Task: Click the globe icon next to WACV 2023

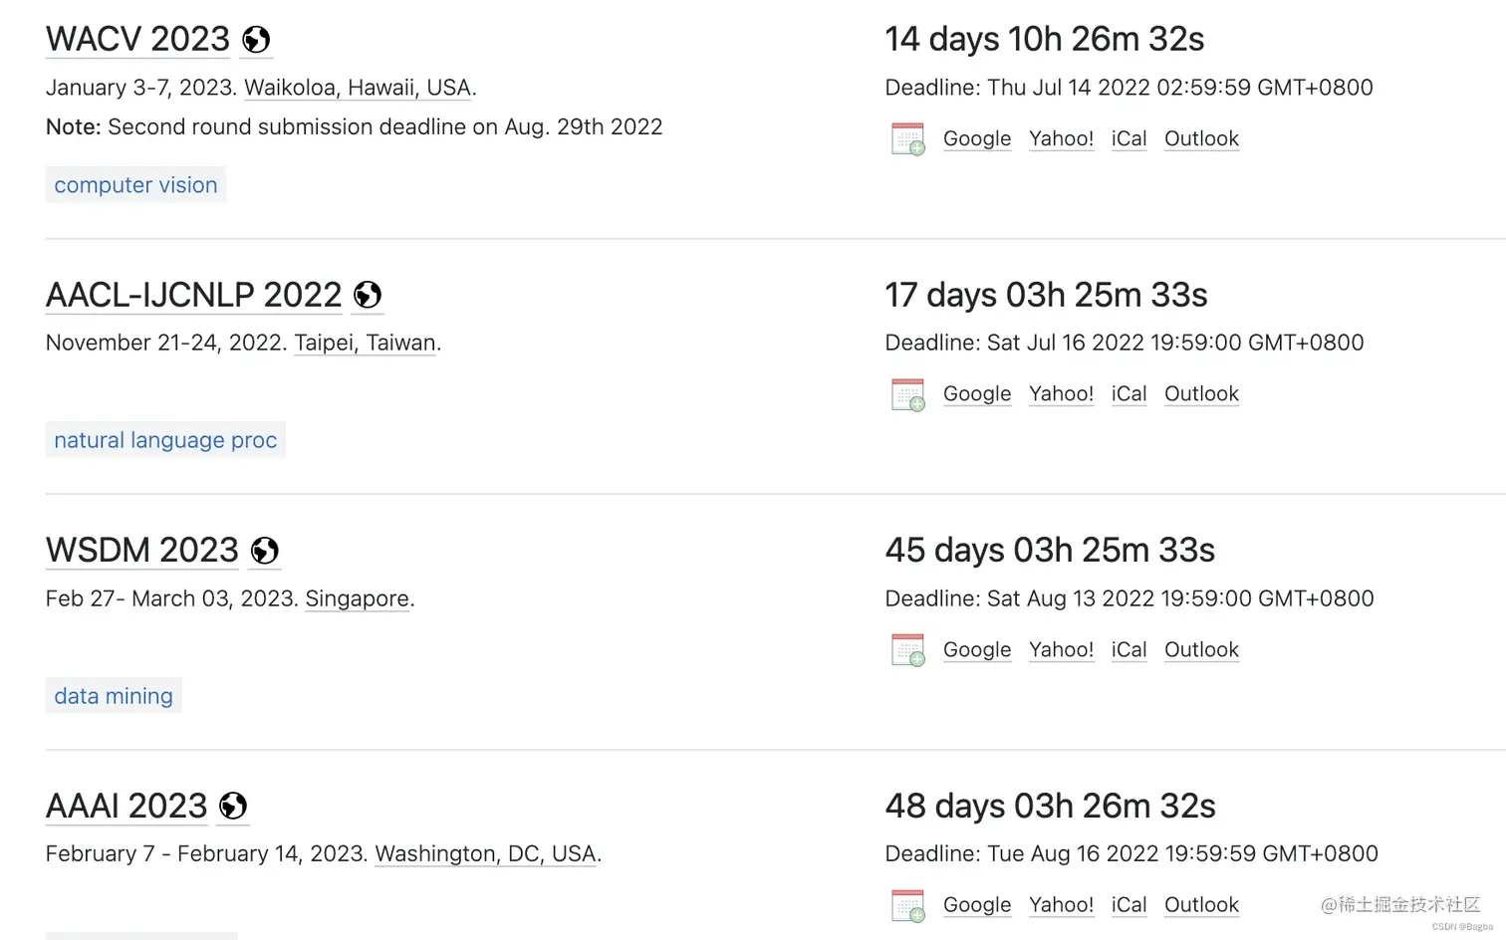Action: coord(256,40)
